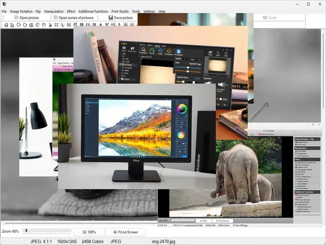Image resolution: width=326 pixels, height=245 pixels.
Task: Click Expert Functions toolbar button in elephant window
Action: coord(266,135)
